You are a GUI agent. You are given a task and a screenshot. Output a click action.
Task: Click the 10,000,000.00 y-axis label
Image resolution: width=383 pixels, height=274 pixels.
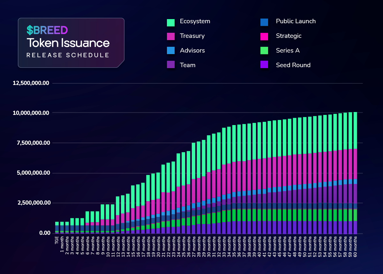click(x=31, y=113)
